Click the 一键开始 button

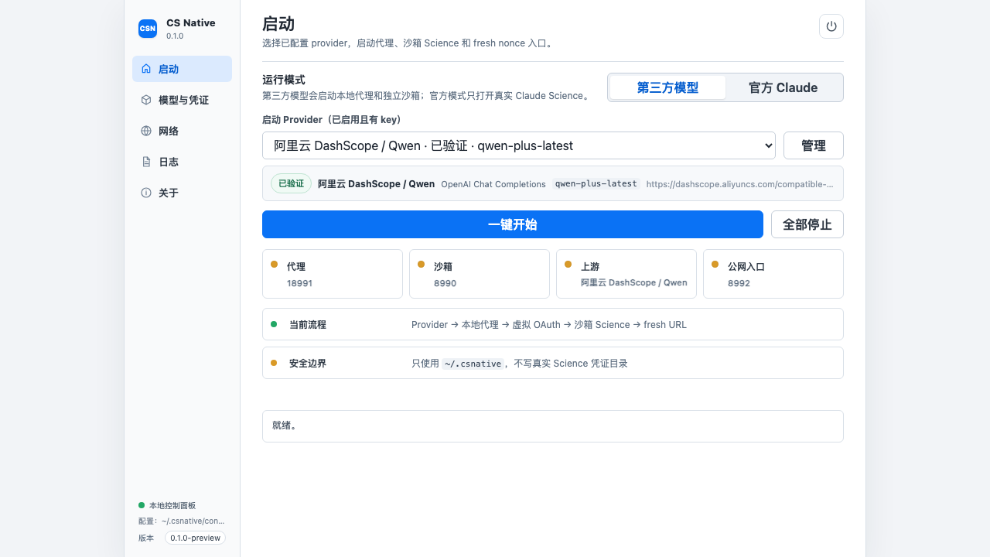point(513,224)
